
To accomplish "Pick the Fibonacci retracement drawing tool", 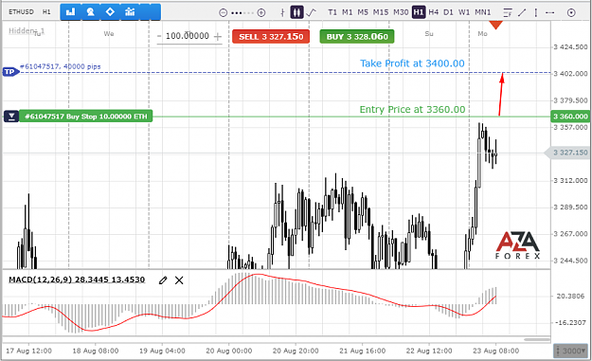I will click(x=508, y=13).
